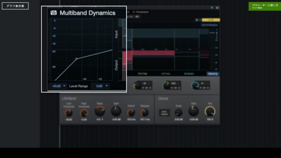Click the Global Knee knob
281x158 pixels.
pos(179,112)
